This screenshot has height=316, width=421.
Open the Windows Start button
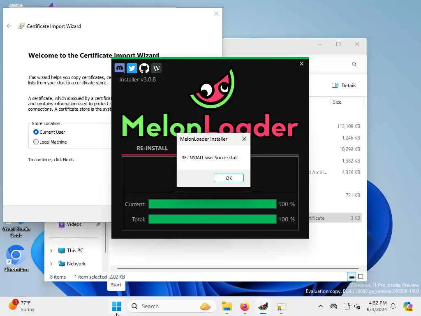116,306
